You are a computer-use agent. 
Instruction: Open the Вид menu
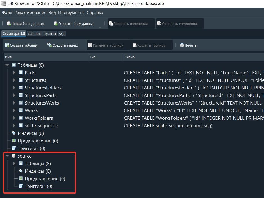pyautogui.click(x=52, y=13)
